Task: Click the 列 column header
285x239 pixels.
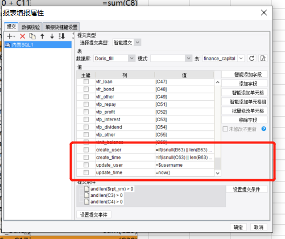Action: [x=125, y=75]
